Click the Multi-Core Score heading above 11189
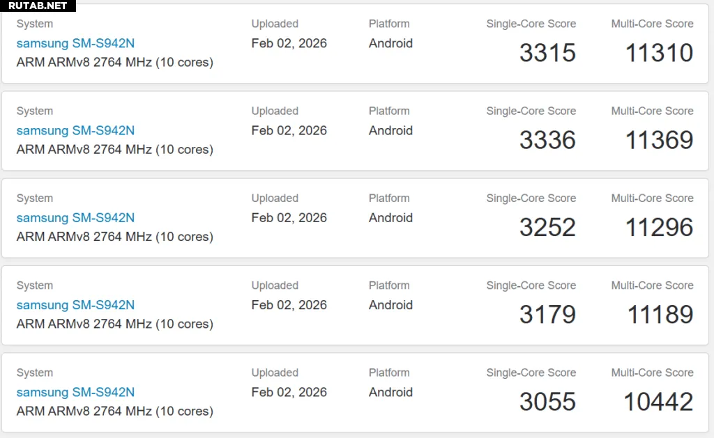The height and width of the screenshot is (438, 714). 652,286
